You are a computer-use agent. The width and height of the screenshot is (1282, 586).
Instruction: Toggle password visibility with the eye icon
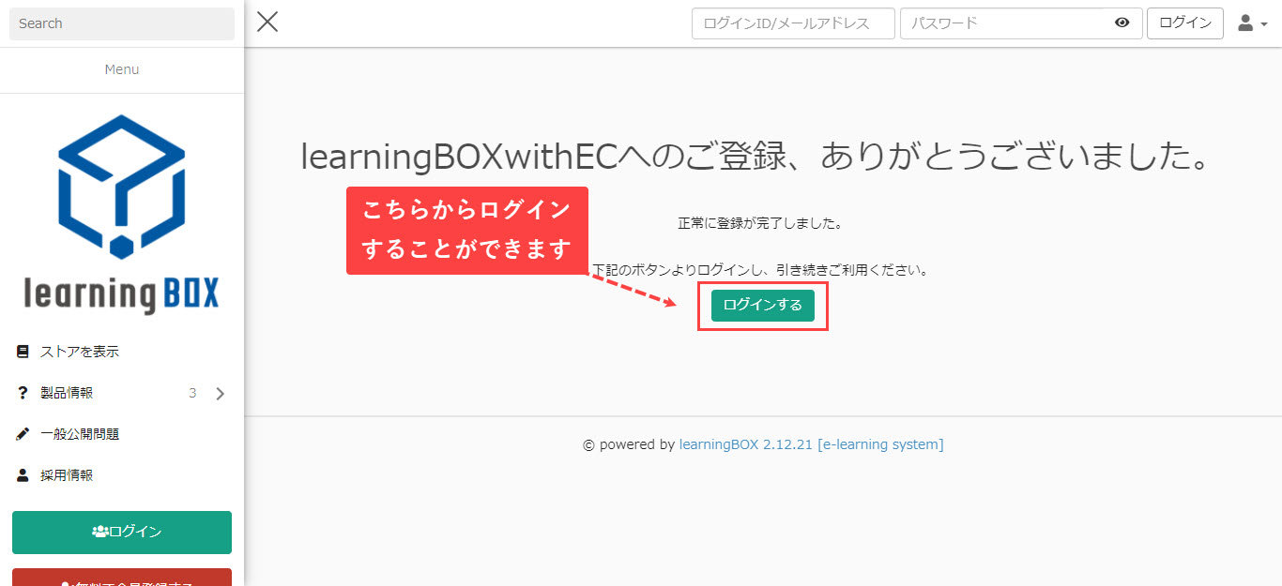[1122, 23]
